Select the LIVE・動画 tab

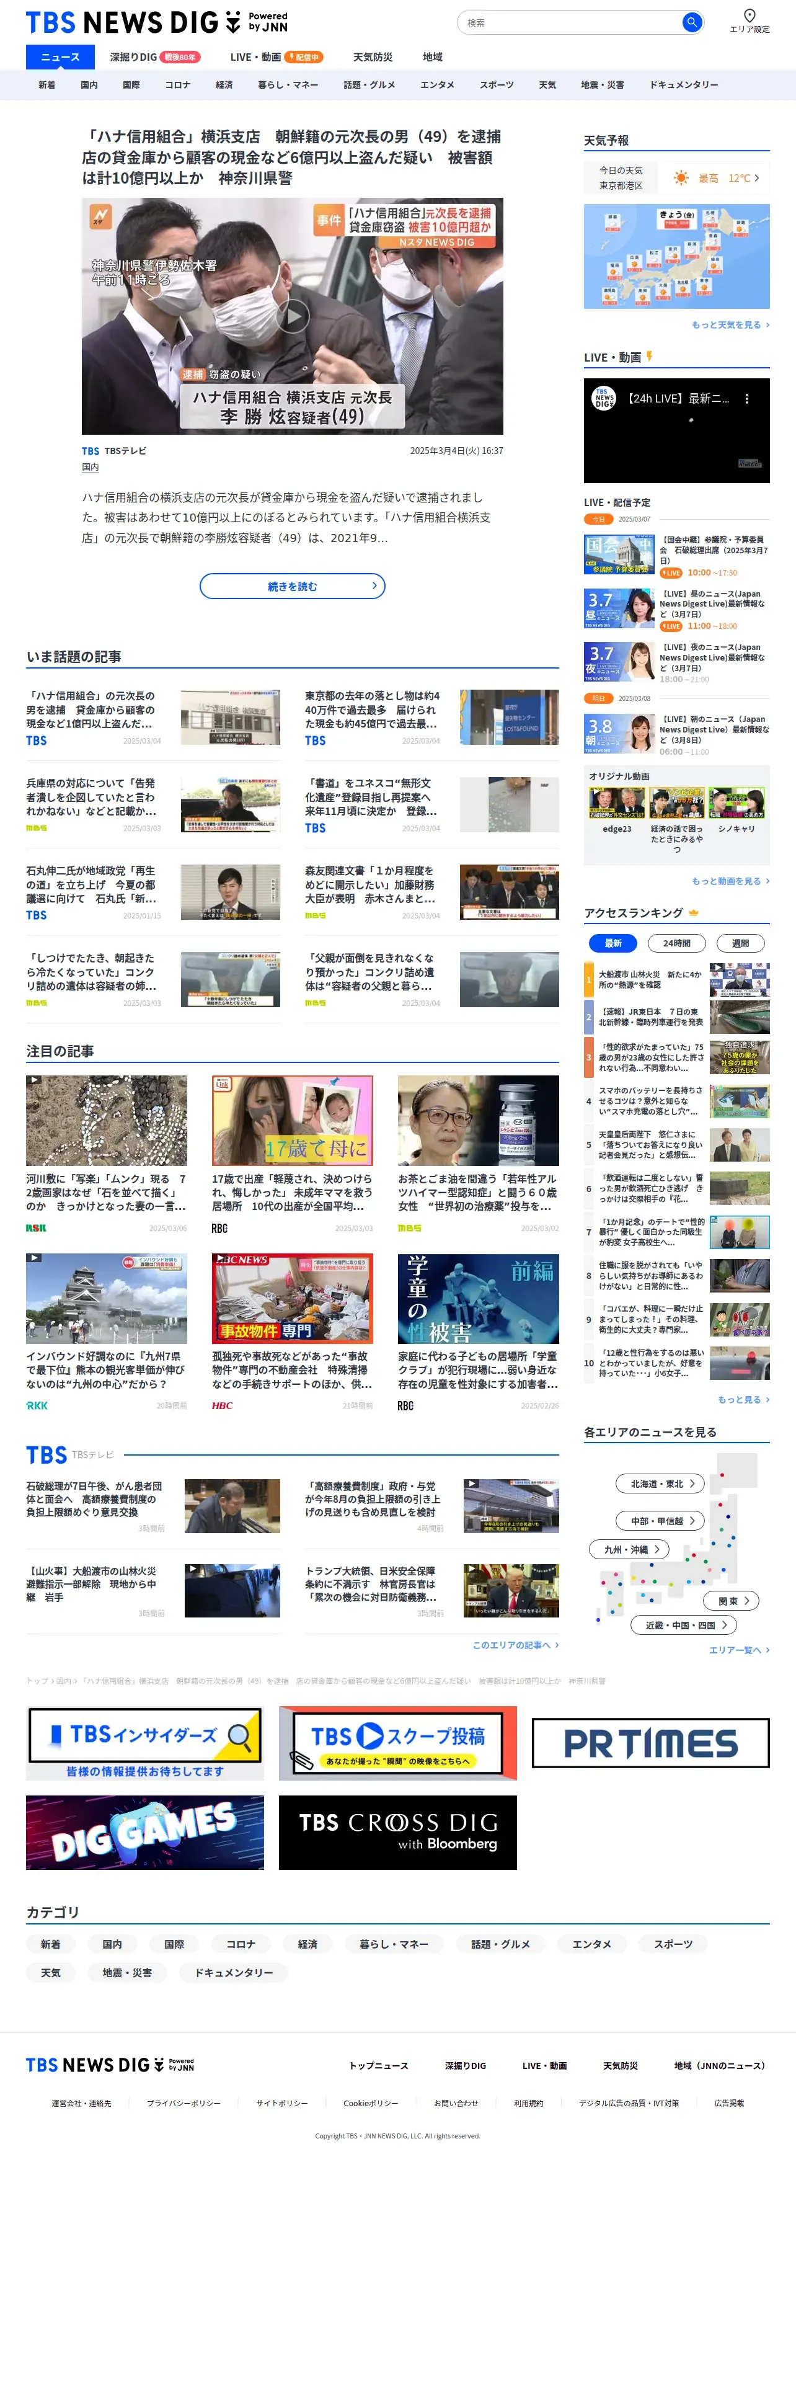click(276, 56)
